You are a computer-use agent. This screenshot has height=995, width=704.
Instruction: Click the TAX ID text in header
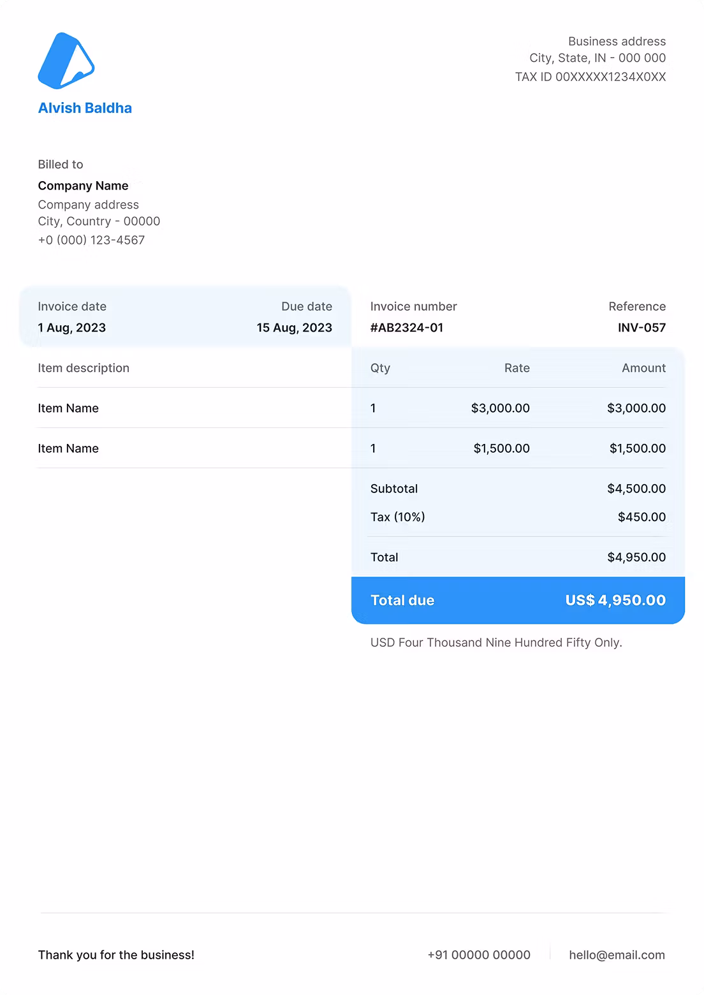tap(590, 77)
